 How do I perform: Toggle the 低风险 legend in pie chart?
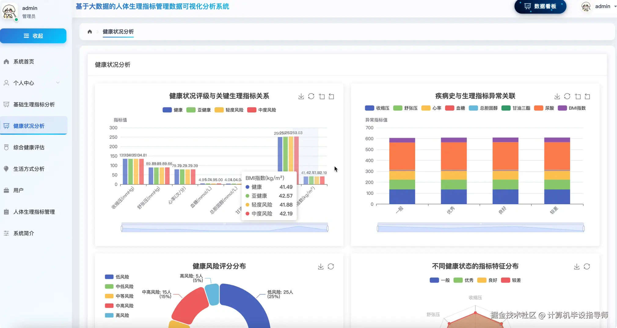tap(117, 277)
